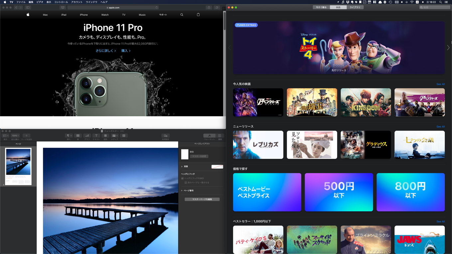This screenshot has width=452, height=254.
Task: Click the Safari back button
Action: coord(16,7)
